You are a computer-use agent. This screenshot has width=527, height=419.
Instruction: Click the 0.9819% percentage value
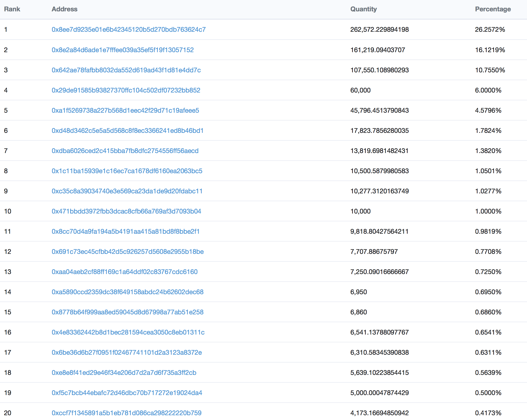click(x=488, y=231)
